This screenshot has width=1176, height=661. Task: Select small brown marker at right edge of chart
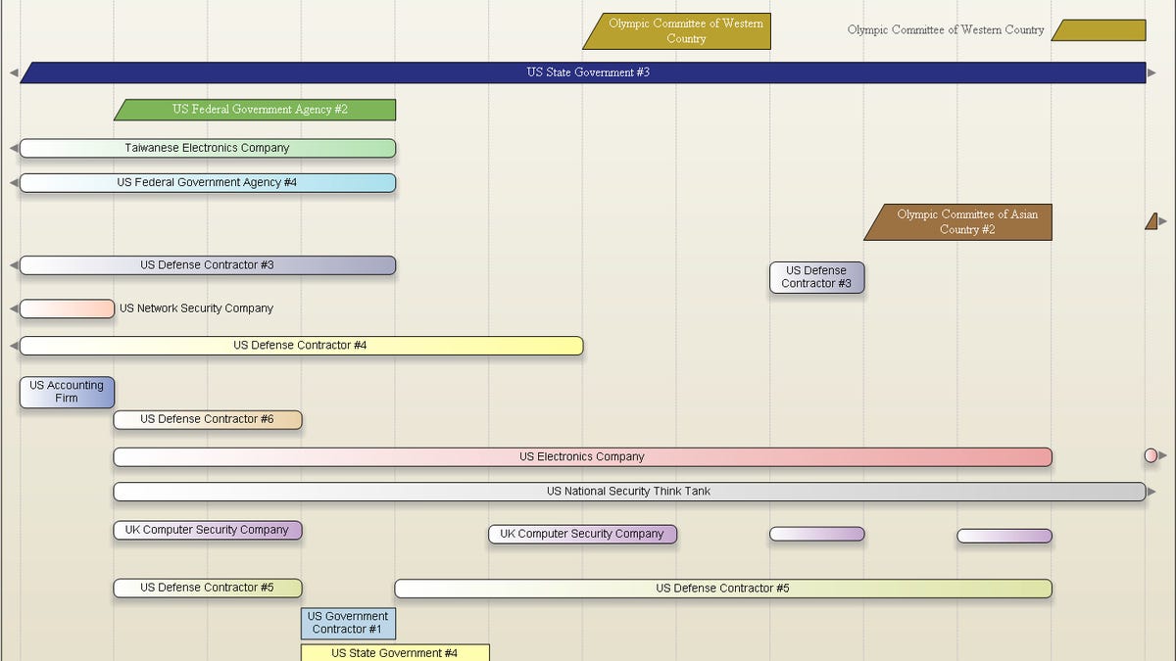click(x=1151, y=221)
